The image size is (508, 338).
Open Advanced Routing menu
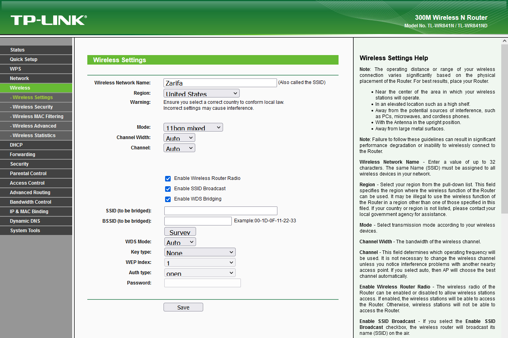[x=36, y=193]
